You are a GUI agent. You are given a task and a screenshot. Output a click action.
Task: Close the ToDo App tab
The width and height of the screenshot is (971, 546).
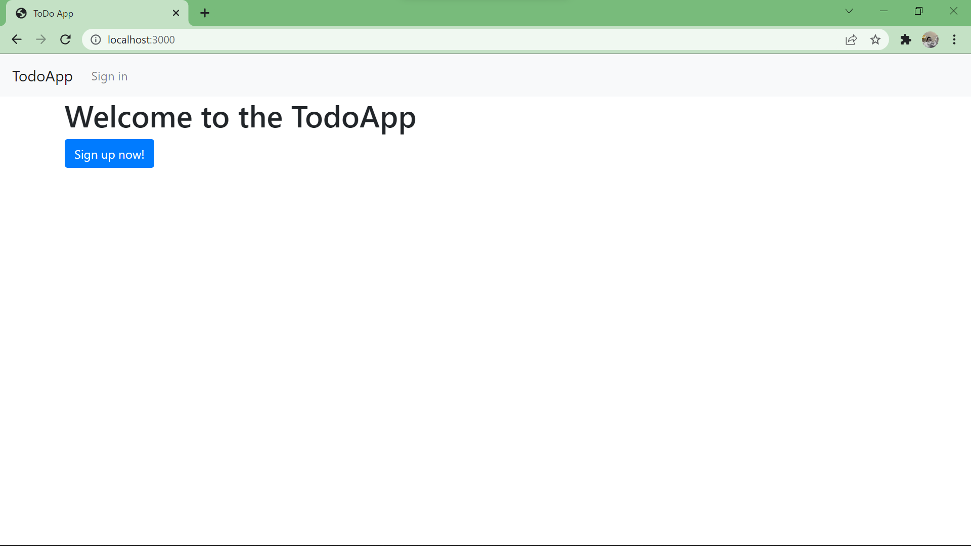(x=176, y=13)
